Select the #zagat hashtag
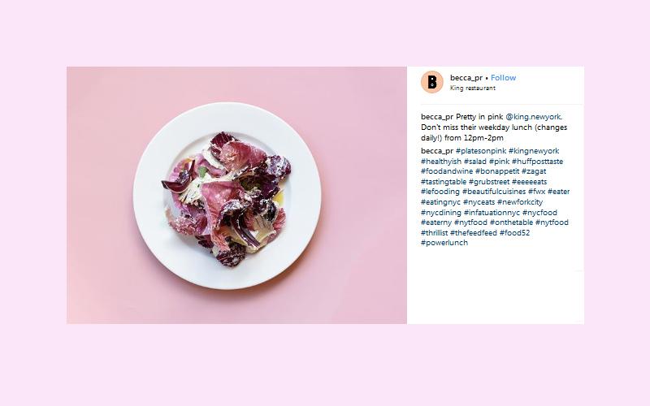The image size is (650, 406). pyautogui.click(x=534, y=171)
